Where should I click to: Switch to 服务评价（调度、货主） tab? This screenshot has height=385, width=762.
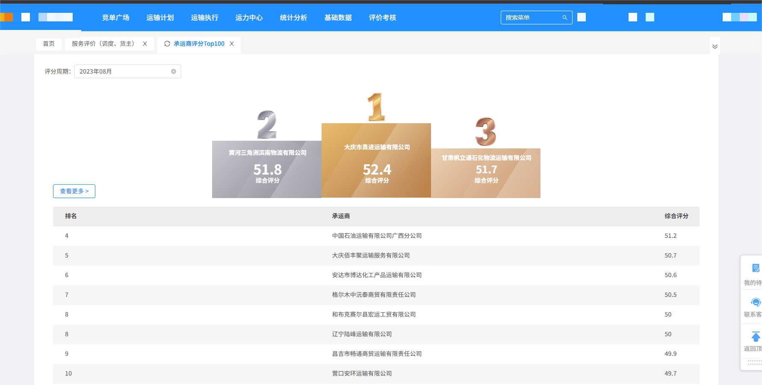click(x=103, y=44)
